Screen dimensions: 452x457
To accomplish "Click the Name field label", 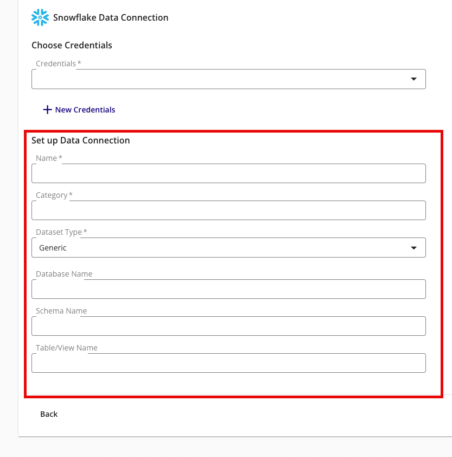I will click(x=47, y=158).
